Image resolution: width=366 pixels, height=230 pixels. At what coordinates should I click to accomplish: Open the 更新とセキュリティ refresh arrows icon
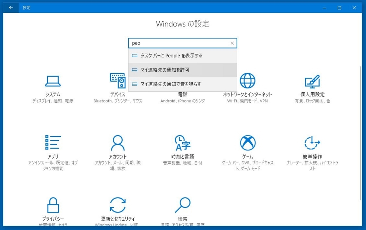click(x=118, y=205)
